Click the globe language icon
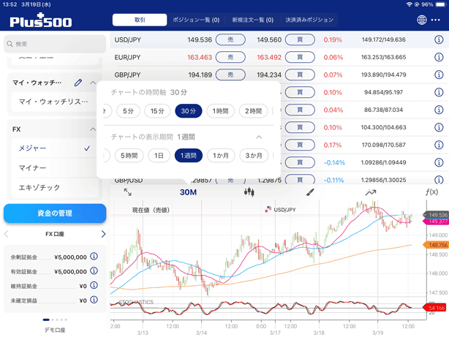Viewport: 449px width, 337px height. 423,20
